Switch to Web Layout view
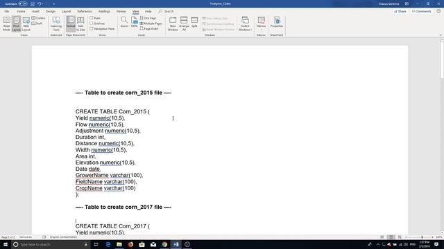This screenshot has width=444, height=249. [26, 24]
